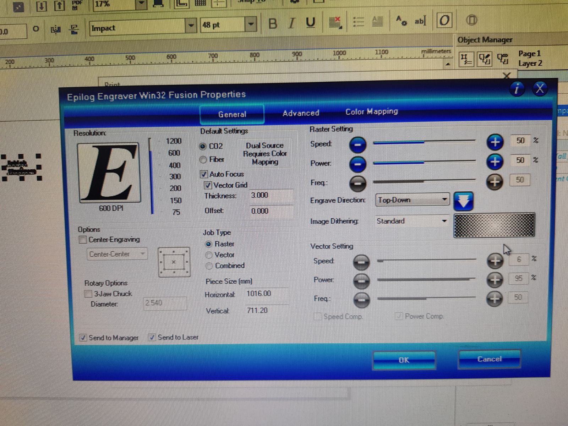Click the resolution DPI vertical slider
This screenshot has height=426, width=568.
(151, 176)
